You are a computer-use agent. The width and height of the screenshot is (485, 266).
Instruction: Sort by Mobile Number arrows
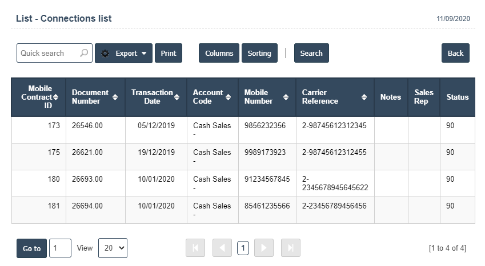click(x=286, y=97)
